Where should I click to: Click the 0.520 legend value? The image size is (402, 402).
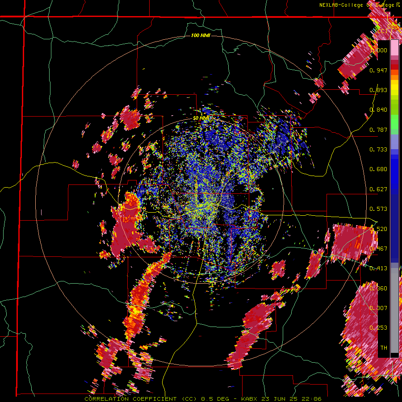tap(378, 229)
